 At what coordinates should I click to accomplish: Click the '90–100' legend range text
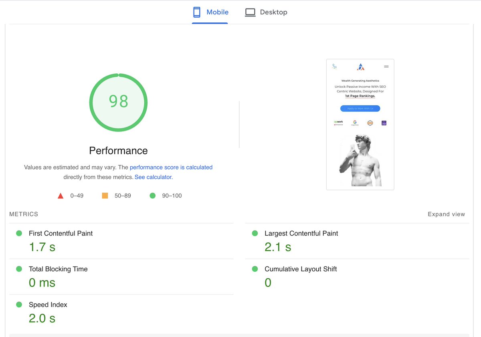[x=172, y=196]
